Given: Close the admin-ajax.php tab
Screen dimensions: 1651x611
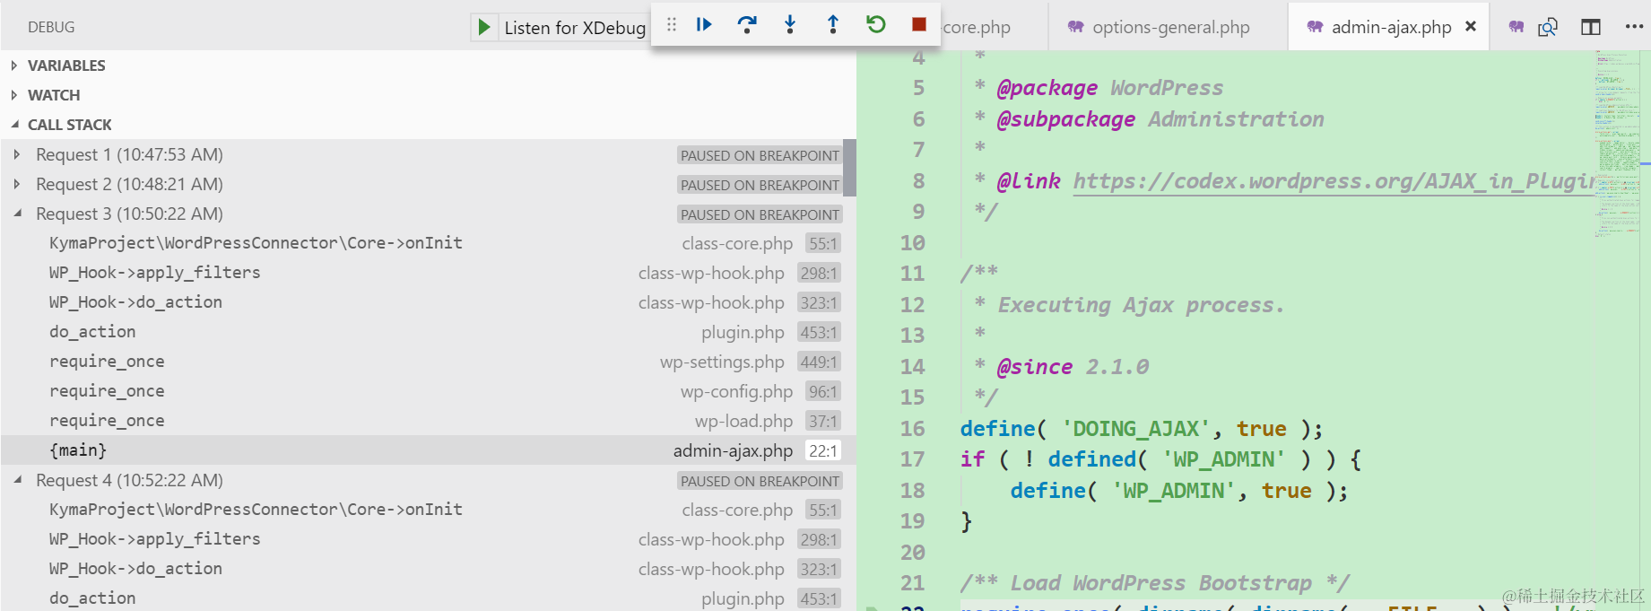Looking at the screenshot, I should 1471,27.
